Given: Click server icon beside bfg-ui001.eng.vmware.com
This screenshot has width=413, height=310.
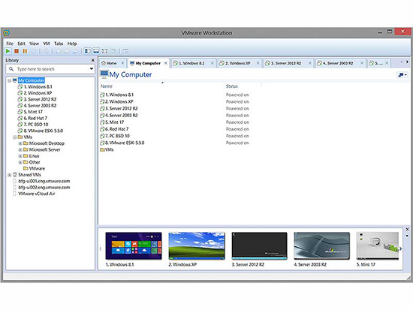Looking at the screenshot, I should point(15,181).
